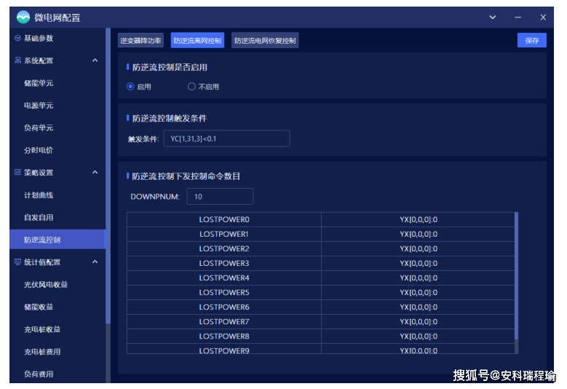
Task: Close the 微电网配置 window
Action: (x=543, y=17)
